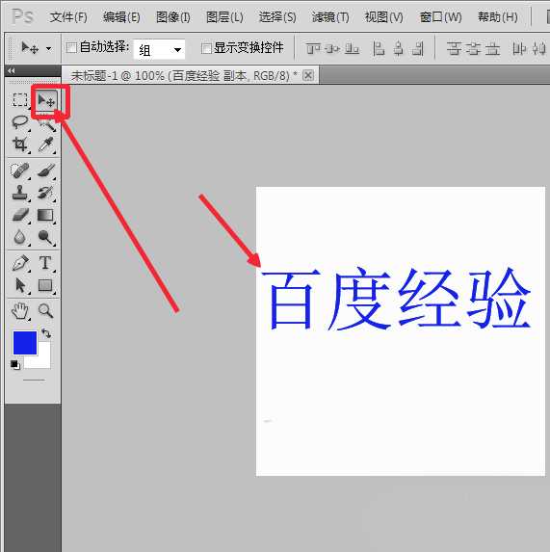The image size is (550, 552).
Task: Select the History Brush tool
Action: click(46, 193)
